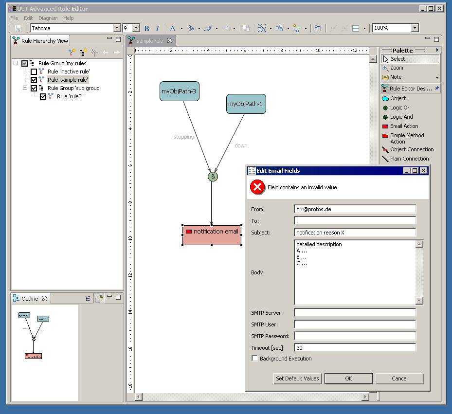Click the Italic formatting icon
Image resolution: width=452 pixels, height=414 pixels.
[157, 28]
